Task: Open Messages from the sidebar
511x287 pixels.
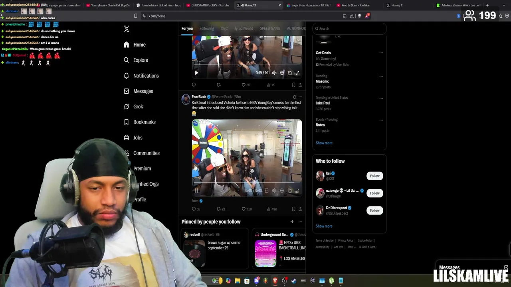Action: tap(139, 91)
